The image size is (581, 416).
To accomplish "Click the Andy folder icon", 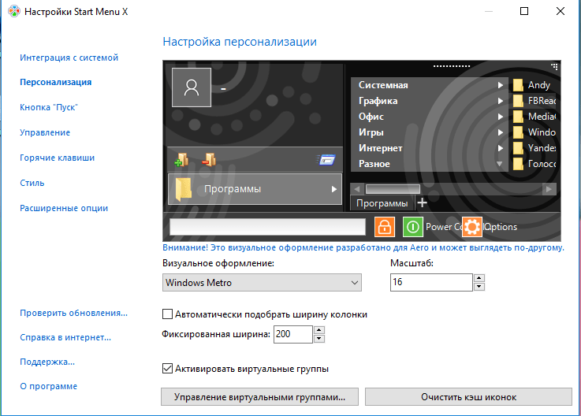I will tap(518, 85).
